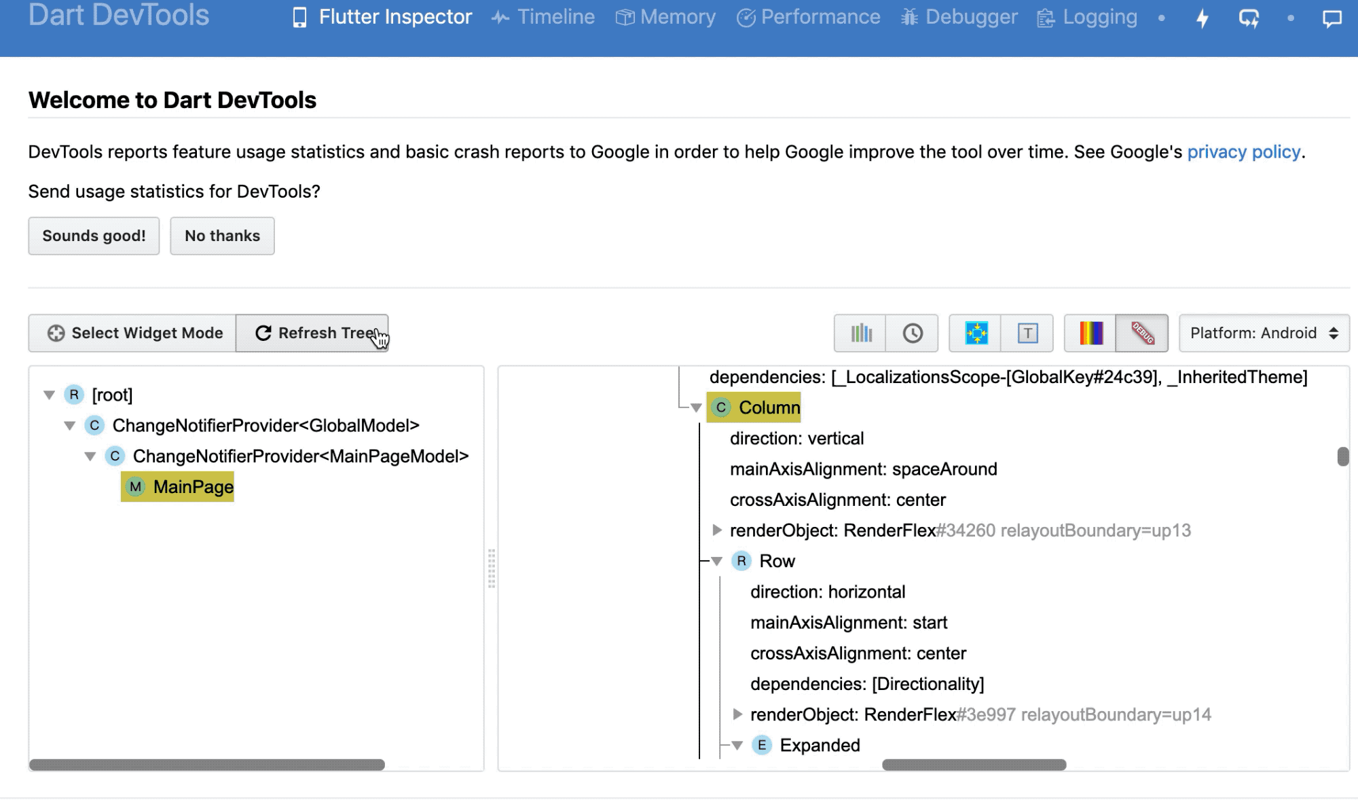Viewport: 1358px width, 800px height.
Task: Click the hot restart icon in header
Action: tap(1249, 18)
